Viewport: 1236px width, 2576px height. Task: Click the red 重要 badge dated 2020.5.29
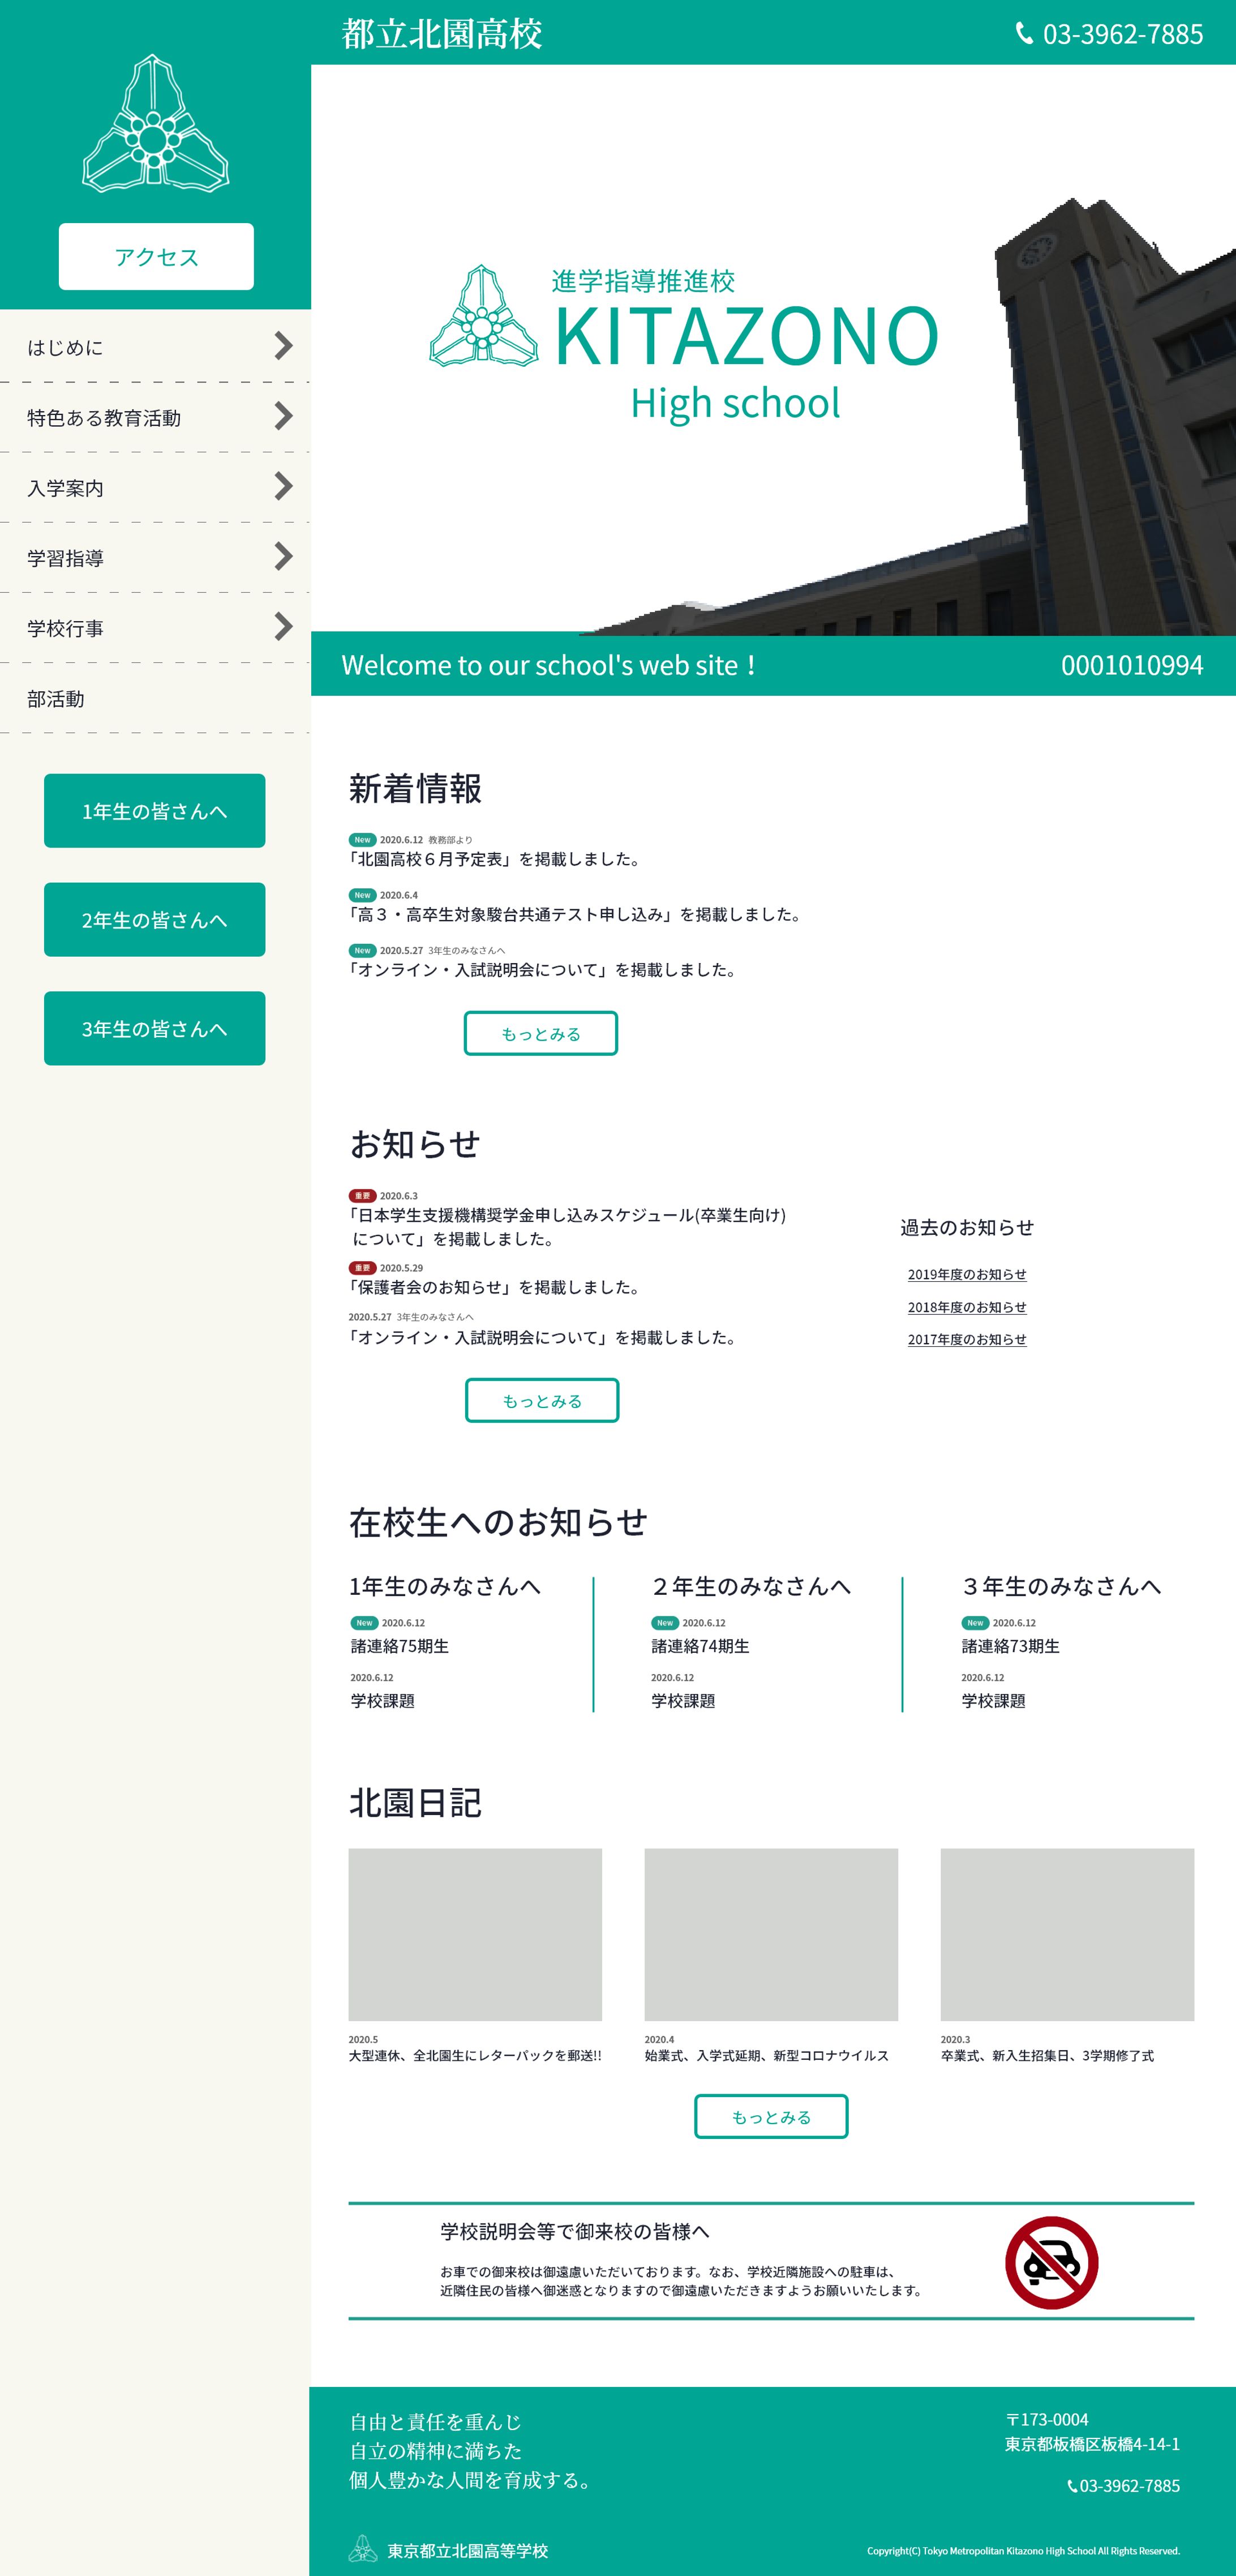click(x=362, y=1268)
